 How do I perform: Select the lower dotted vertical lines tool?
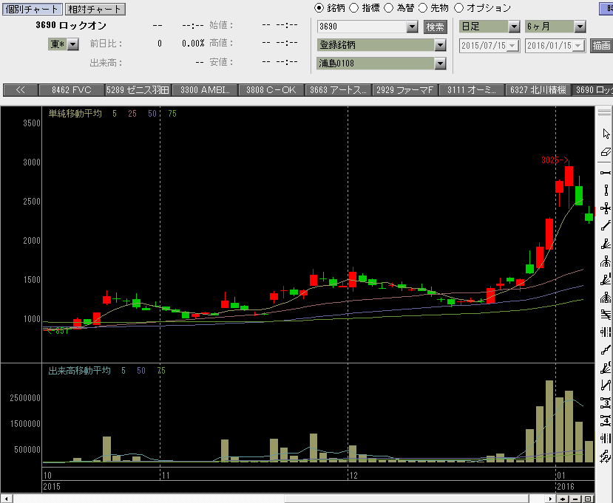pyautogui.click(x=606, y=439)
